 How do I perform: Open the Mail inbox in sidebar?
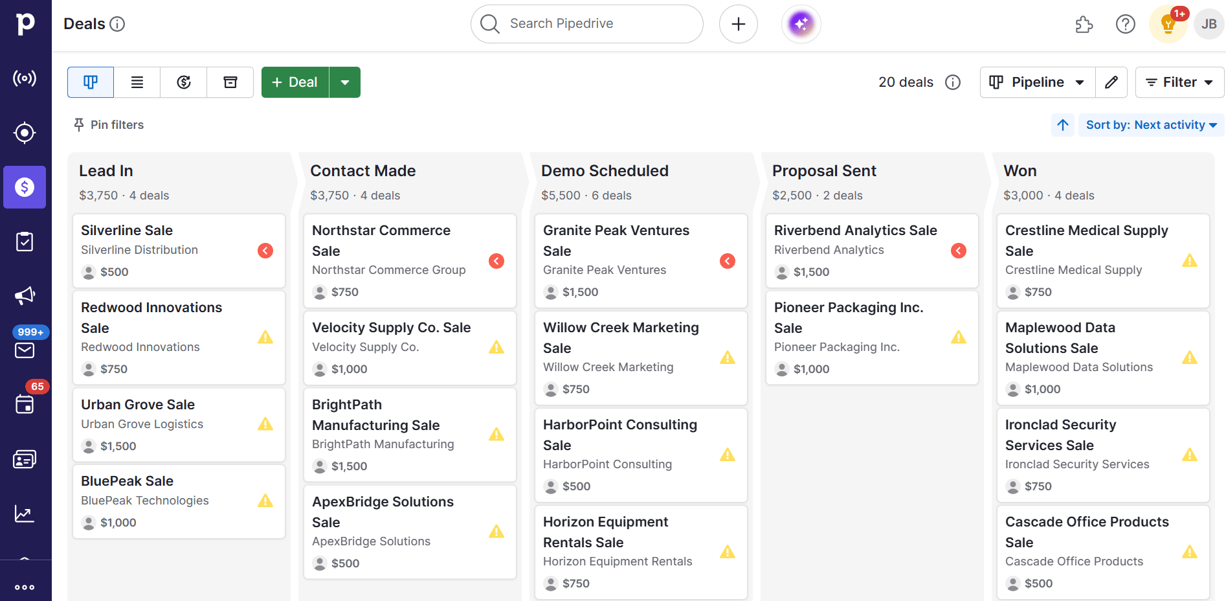click(x=25, y=350)
